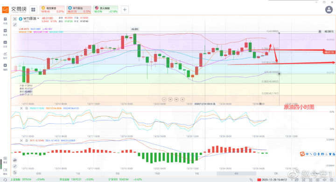The height and width of the screenshot is (182, 336).
Task: Click the China flag icon in status bar
Action: pos(259,180)
